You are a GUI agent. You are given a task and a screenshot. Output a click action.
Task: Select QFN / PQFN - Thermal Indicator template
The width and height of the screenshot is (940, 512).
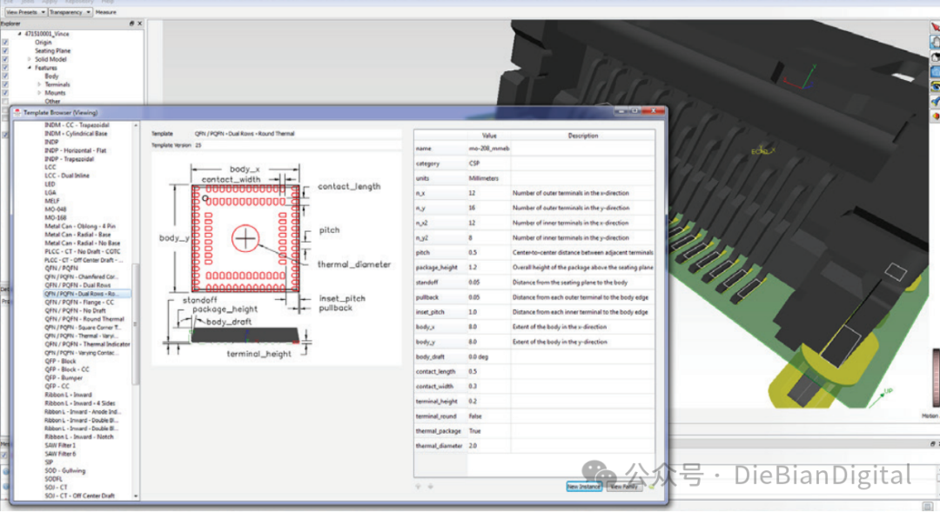87,344
